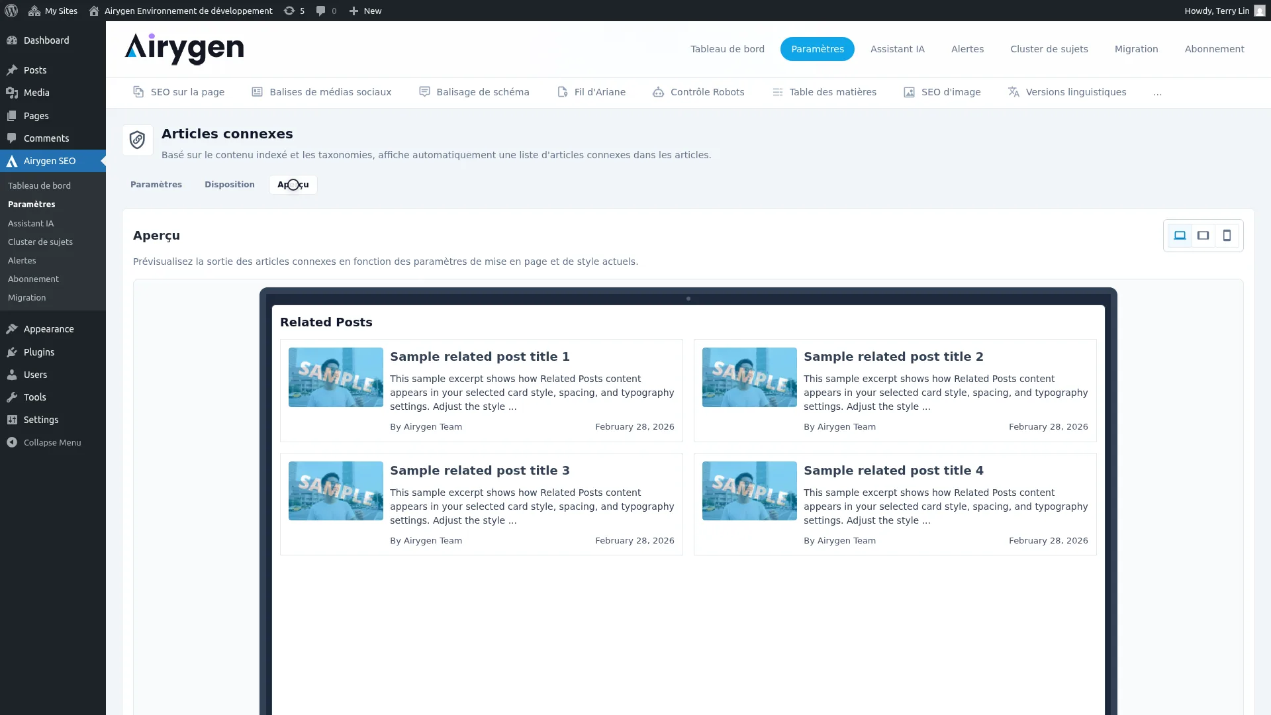Switch to Tableau de bord top navigation tab
Screen dimensions: 1271x715
(728, 49)
